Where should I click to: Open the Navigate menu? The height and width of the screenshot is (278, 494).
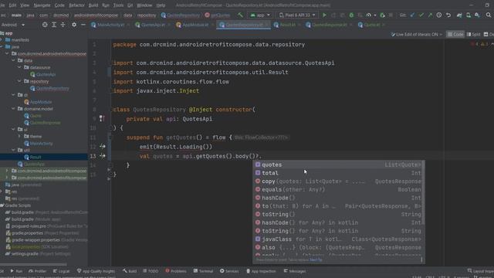tap(42, 5)
